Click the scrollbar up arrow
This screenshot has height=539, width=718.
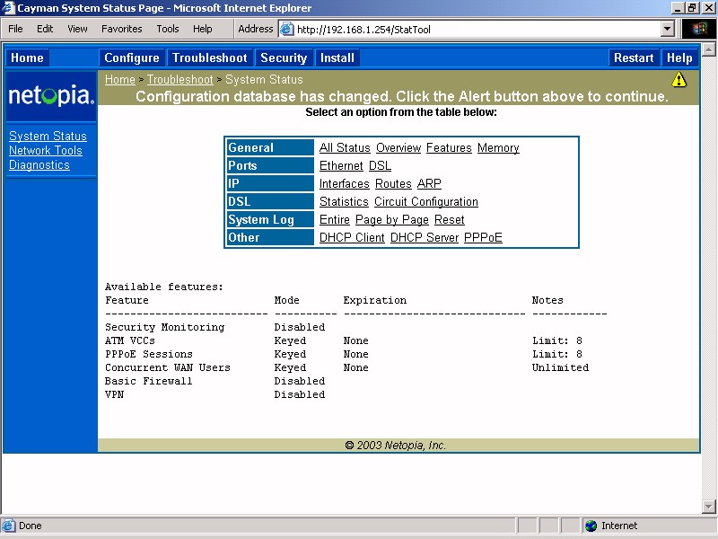point(708,49)
